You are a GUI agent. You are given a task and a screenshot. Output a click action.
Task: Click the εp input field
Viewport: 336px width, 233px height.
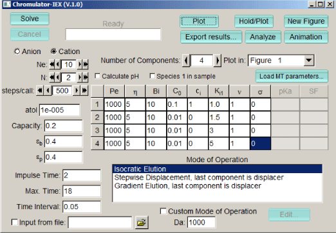pyautogui.click(x=63, y=157)
